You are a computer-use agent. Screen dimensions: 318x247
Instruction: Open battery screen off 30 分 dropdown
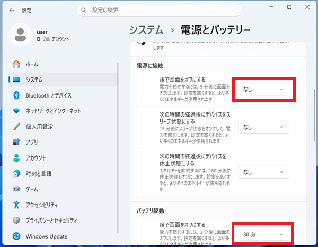(263, 234)
